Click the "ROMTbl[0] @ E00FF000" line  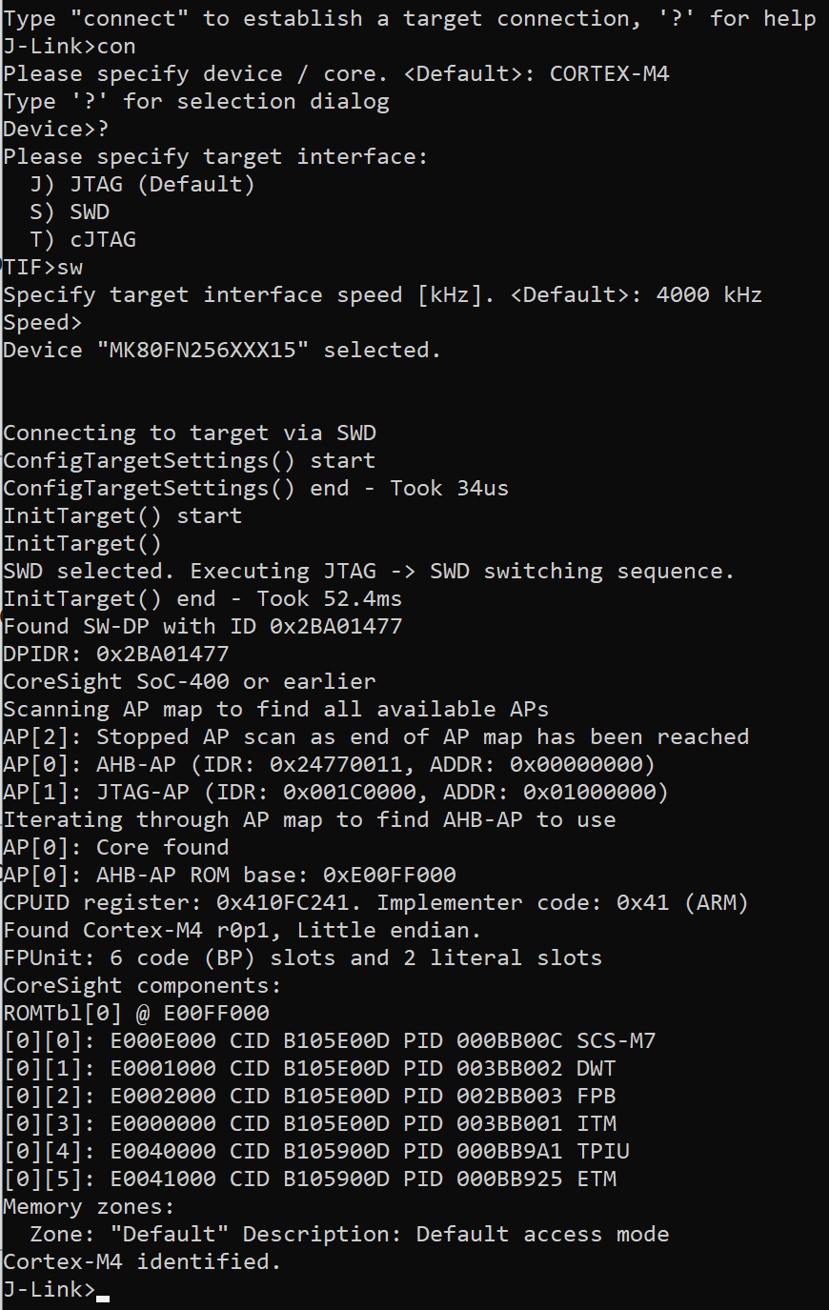coord(136,1014)
